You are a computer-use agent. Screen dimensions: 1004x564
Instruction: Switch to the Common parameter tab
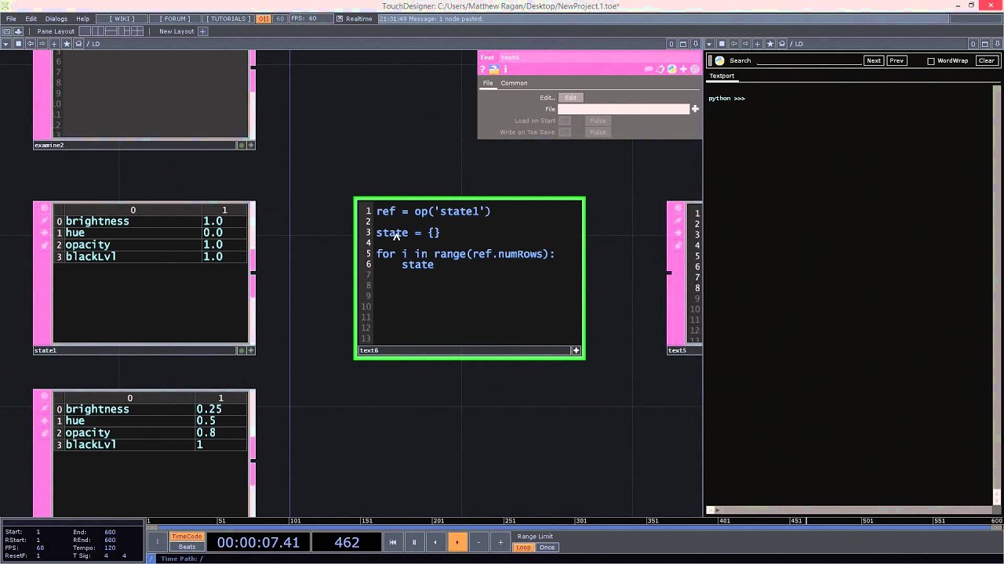514,83
